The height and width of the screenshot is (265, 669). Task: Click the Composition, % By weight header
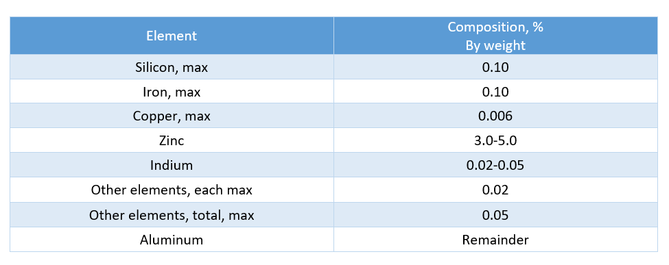click(495, 36)
